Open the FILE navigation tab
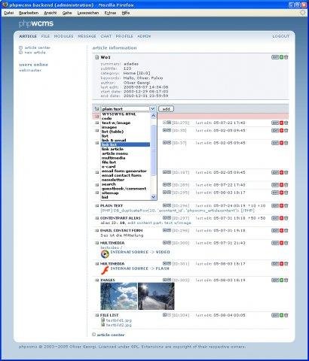The image size is (309, 361). 45,36
